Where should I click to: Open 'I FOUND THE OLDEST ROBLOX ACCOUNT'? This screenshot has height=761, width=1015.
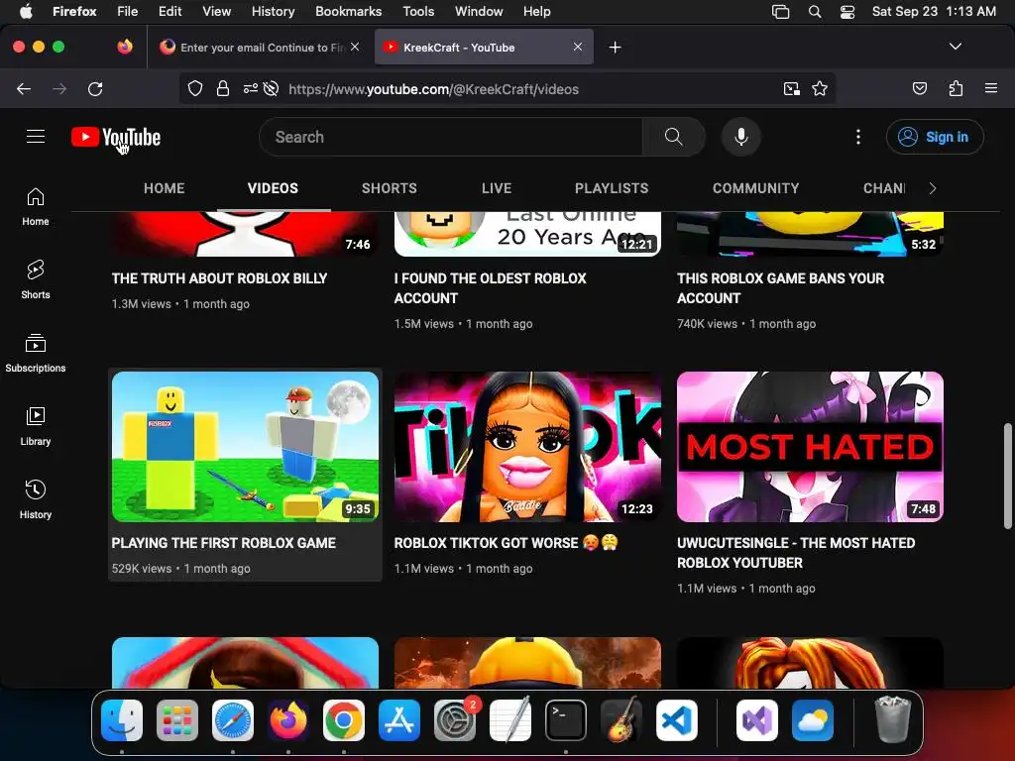pyautogui.click(x=490, y=288)
